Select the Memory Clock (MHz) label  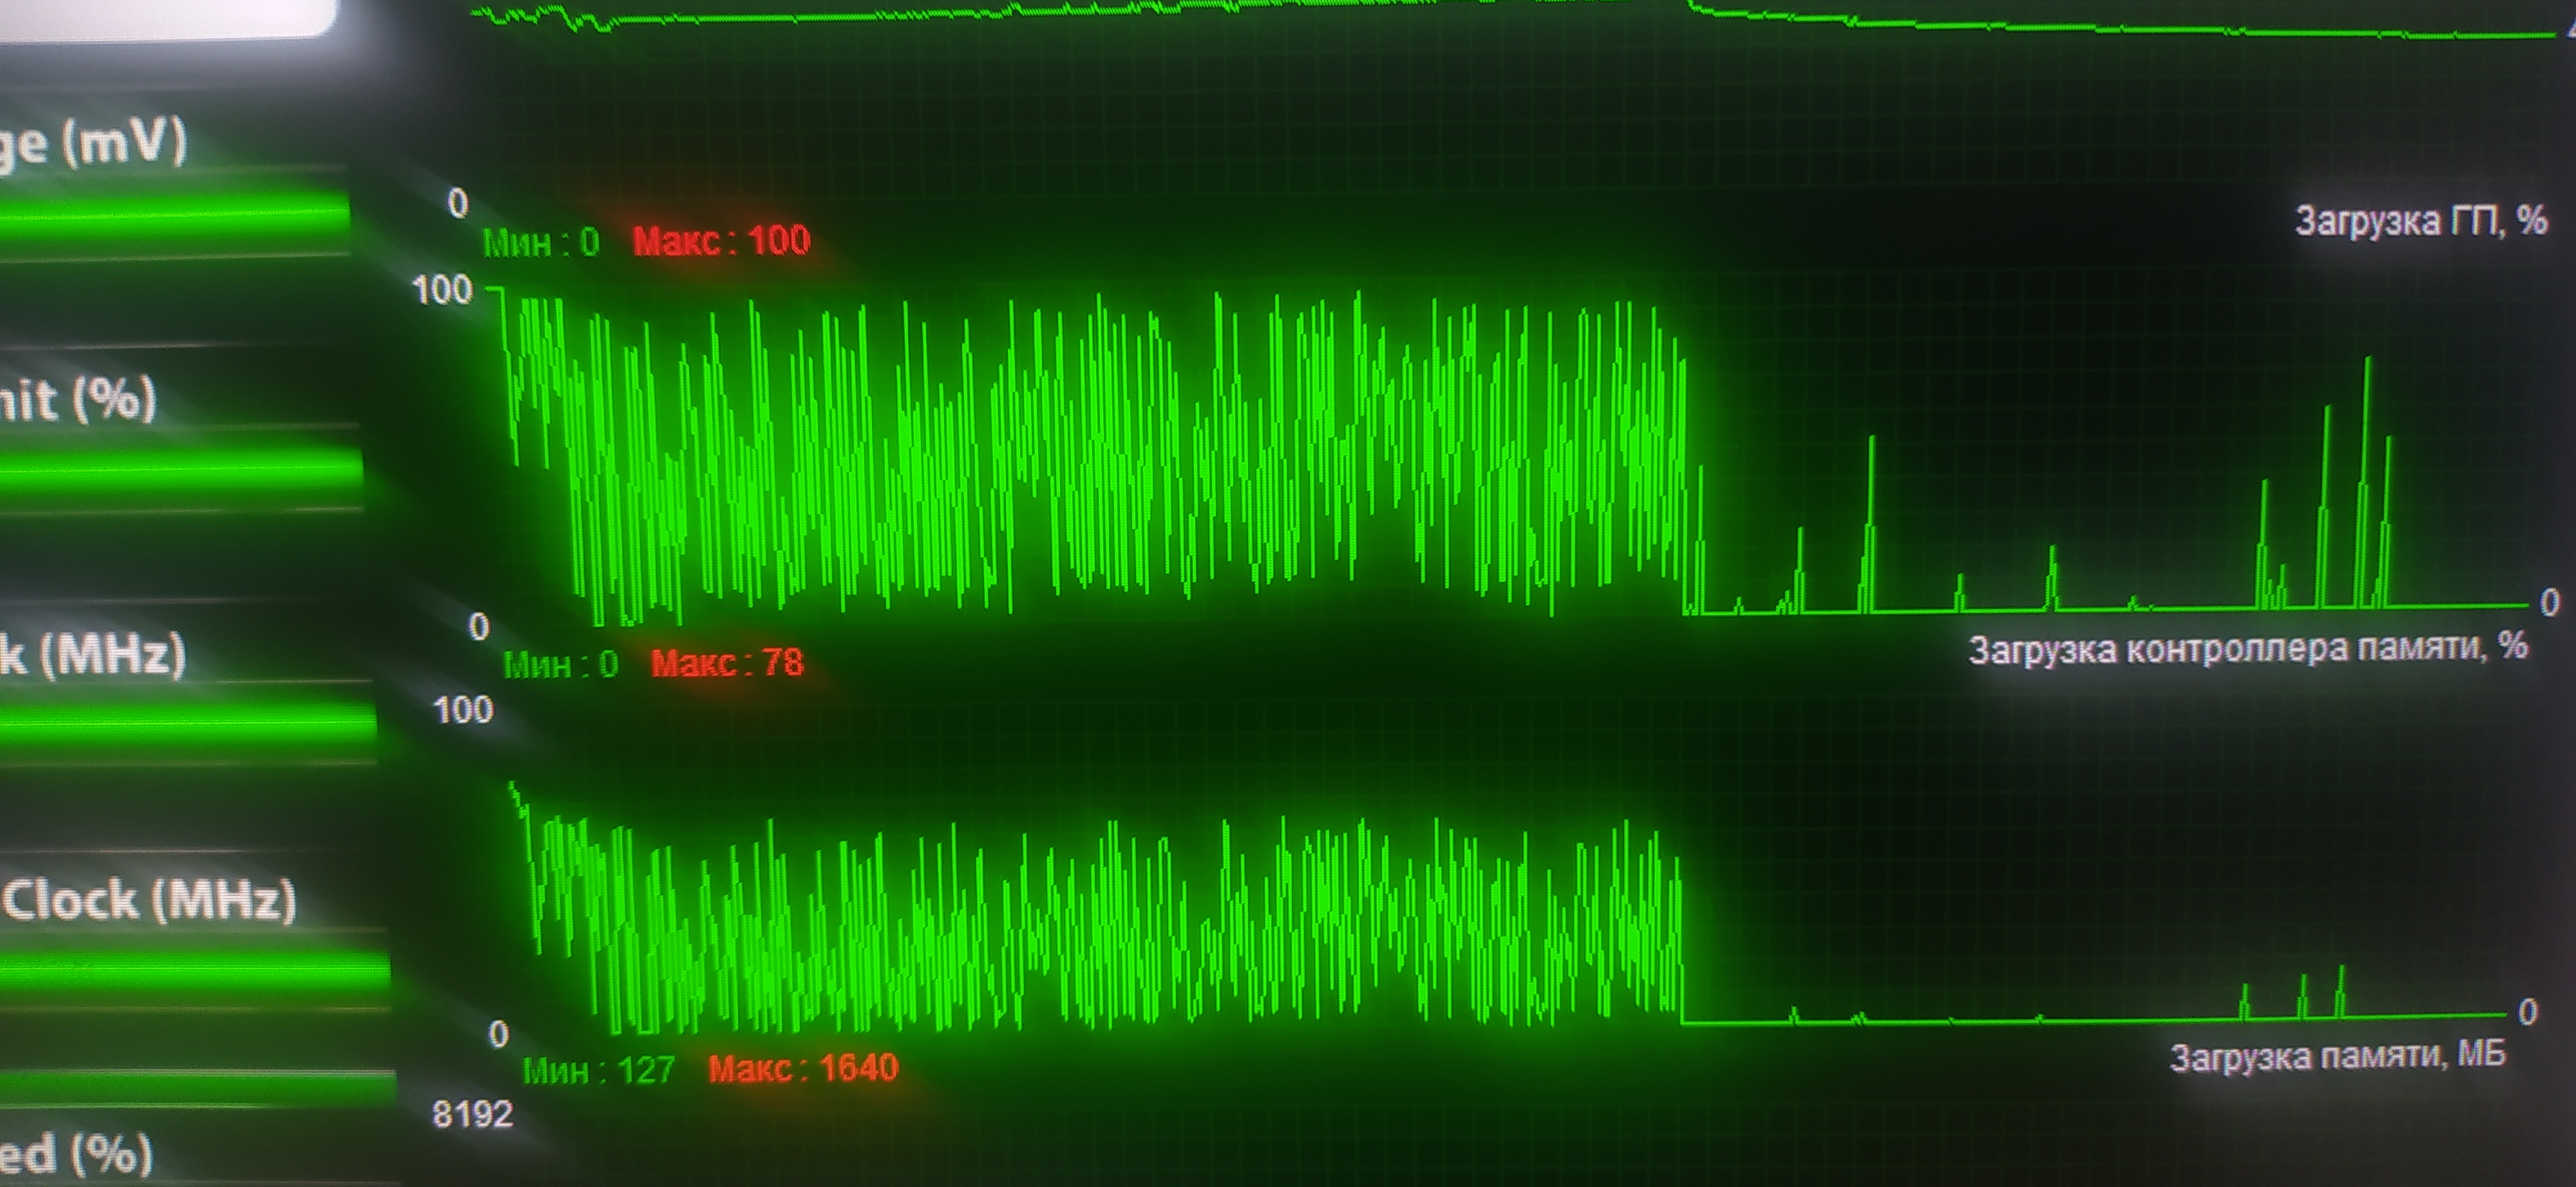(x=148, y=899)
